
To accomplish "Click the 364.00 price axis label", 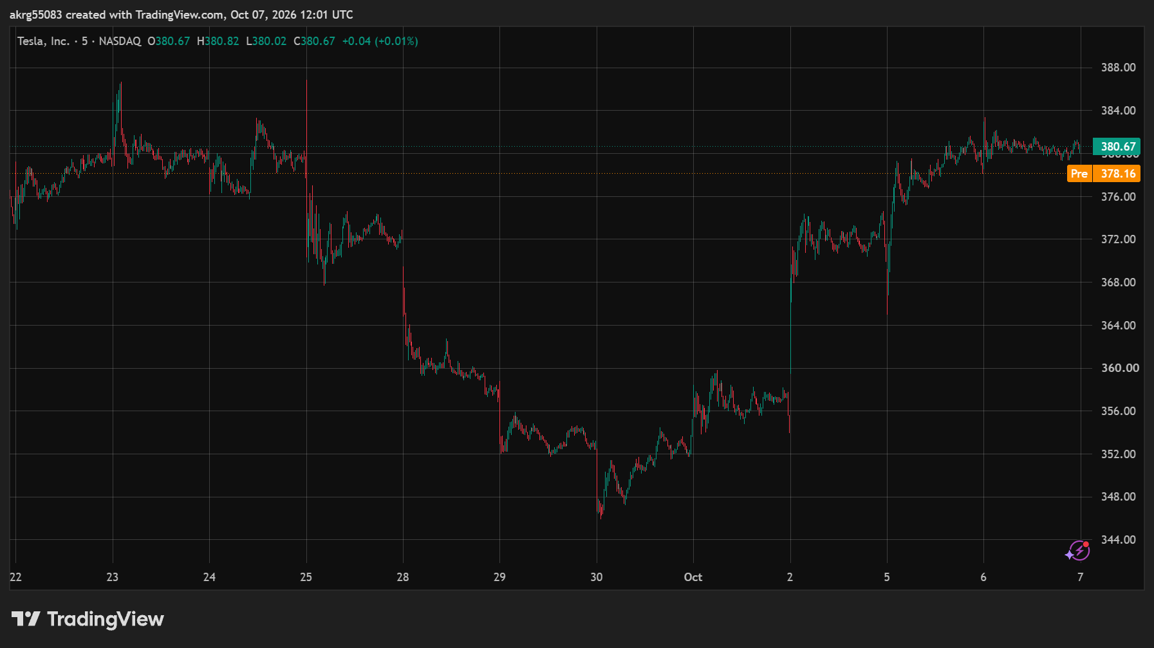I will (x=1118, y=326).
